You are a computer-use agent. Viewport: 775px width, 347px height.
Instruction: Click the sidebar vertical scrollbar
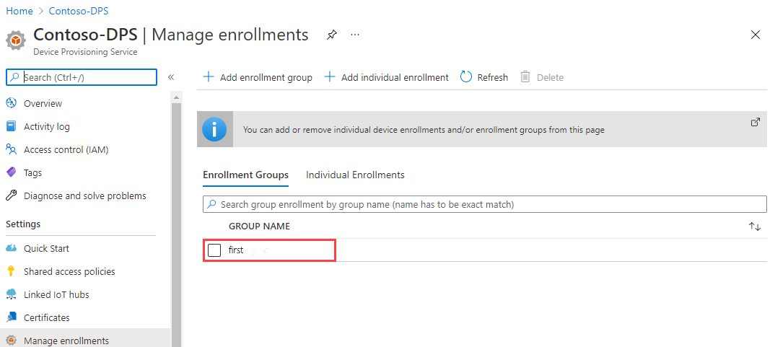pyautogui.click(x=176, y=216)
